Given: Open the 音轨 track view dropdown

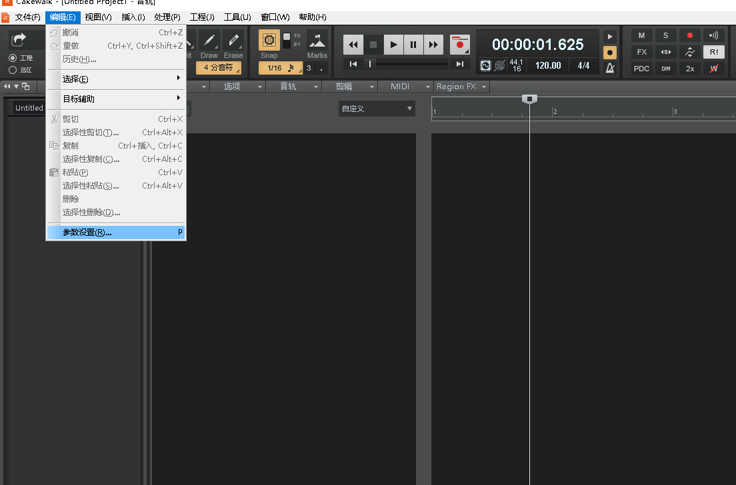Looking at the screenshot, I should (x=293, y=87).
